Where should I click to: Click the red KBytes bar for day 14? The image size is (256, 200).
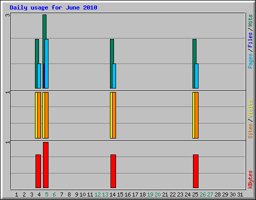[113, 171]
